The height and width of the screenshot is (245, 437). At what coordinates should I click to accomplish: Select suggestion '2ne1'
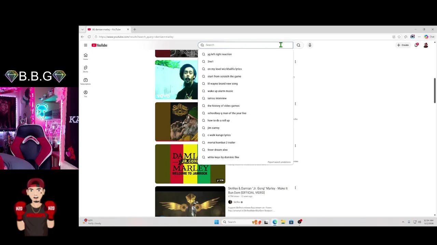[245, 62]
